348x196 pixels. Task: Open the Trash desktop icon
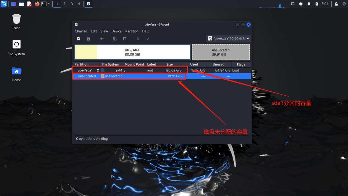click(16, 22)
